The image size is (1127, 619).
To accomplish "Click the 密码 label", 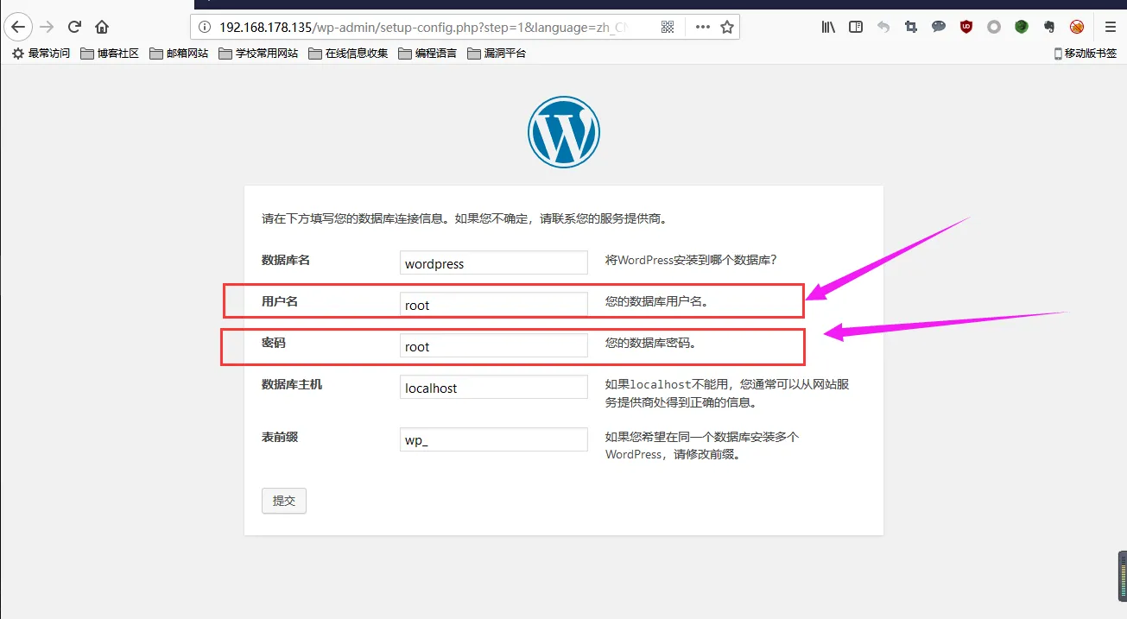I will pyautogui.click(x=274, y=343).
